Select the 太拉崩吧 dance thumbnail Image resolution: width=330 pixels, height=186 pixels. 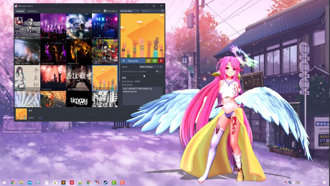79,78
